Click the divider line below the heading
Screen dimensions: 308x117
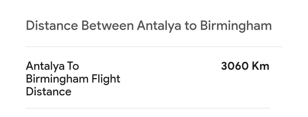tap(154, 47)
